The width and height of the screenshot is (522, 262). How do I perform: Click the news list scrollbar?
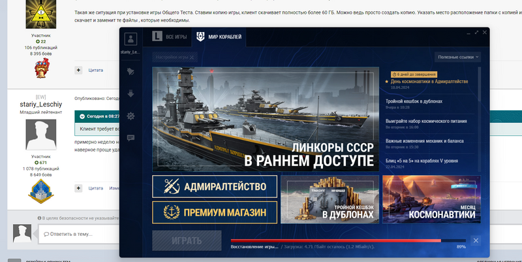point(480,84)
